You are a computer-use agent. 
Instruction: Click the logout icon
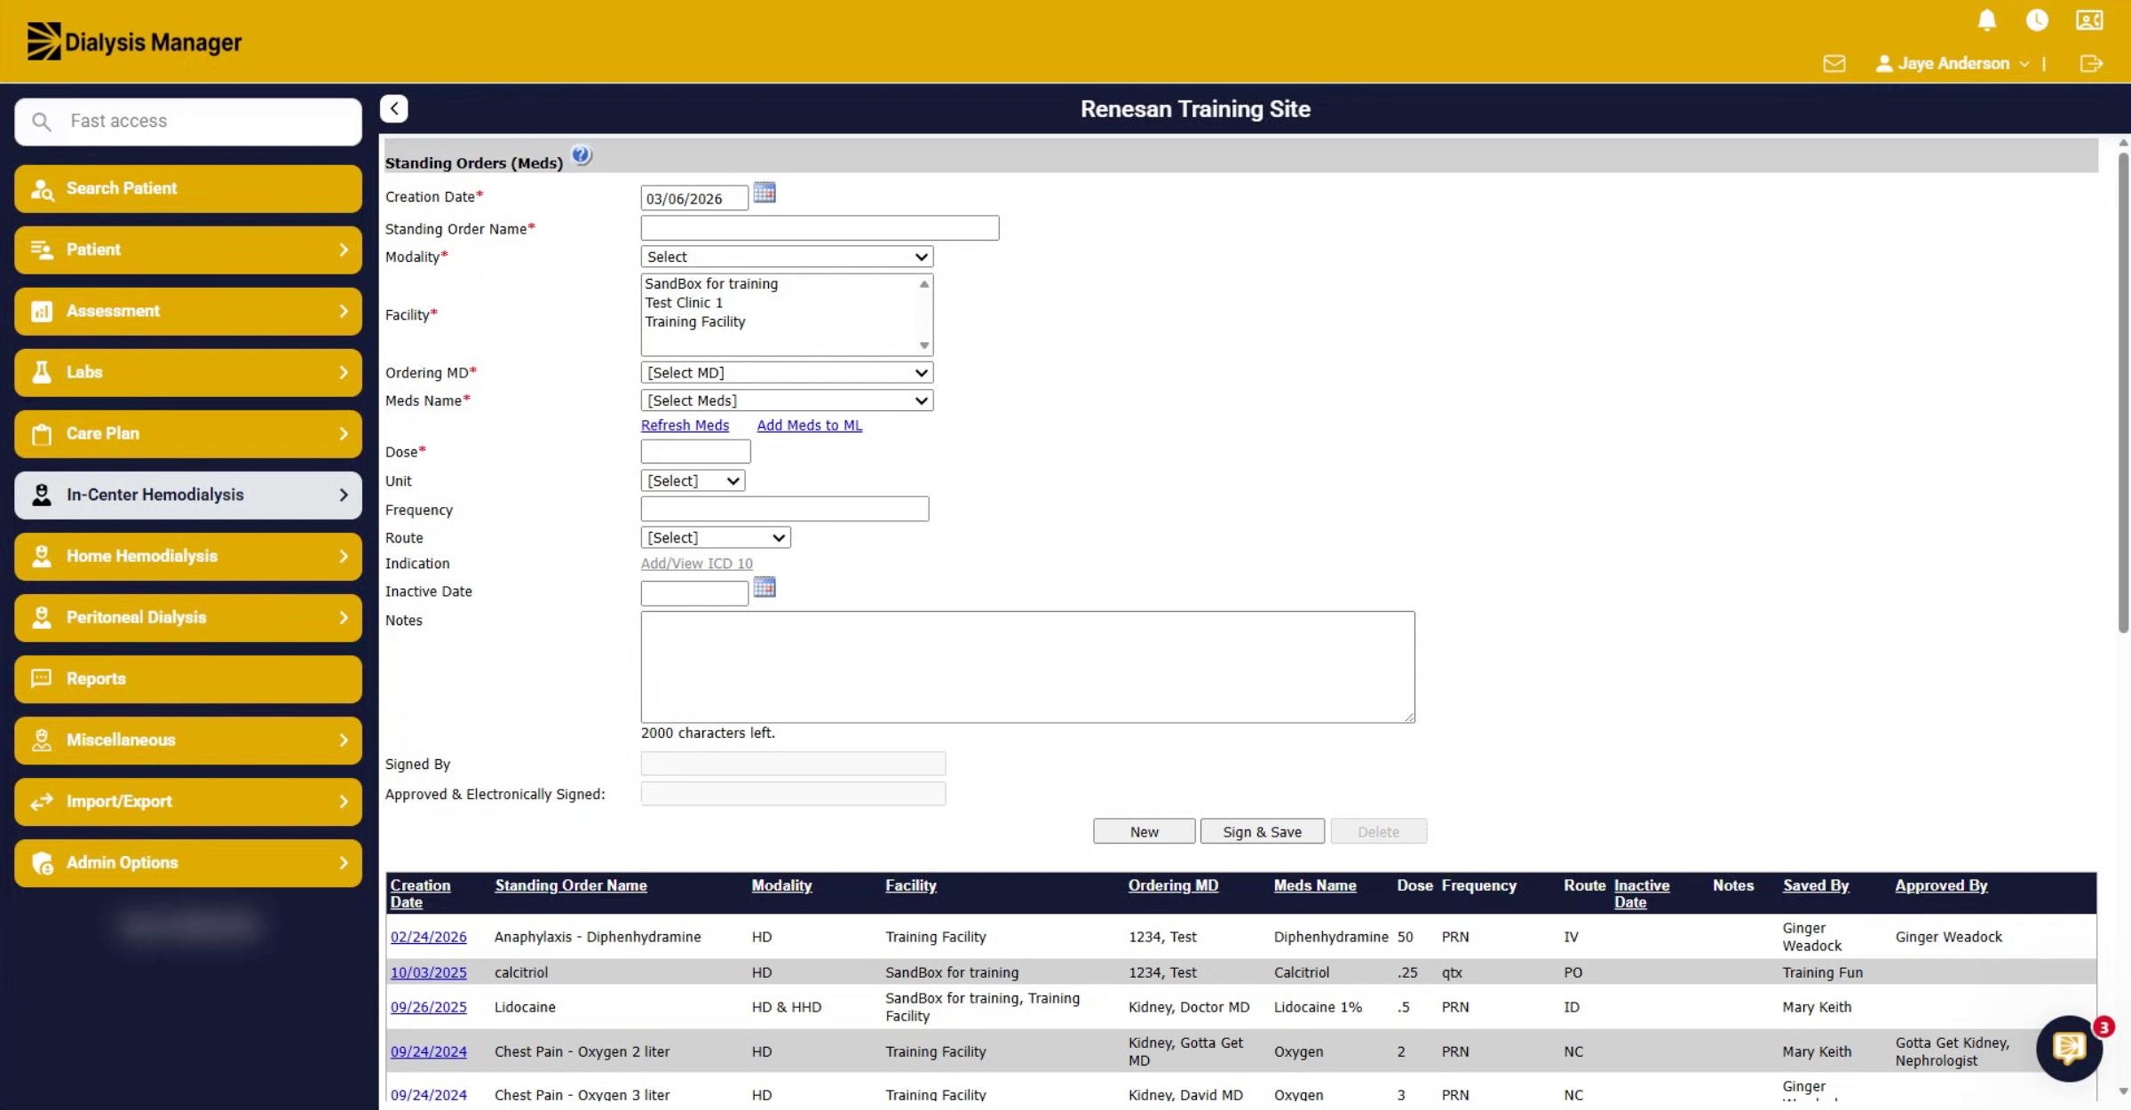point(2091,64)
